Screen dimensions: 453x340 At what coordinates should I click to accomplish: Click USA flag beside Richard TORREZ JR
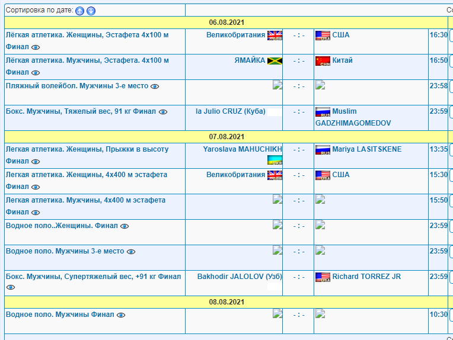323,277
